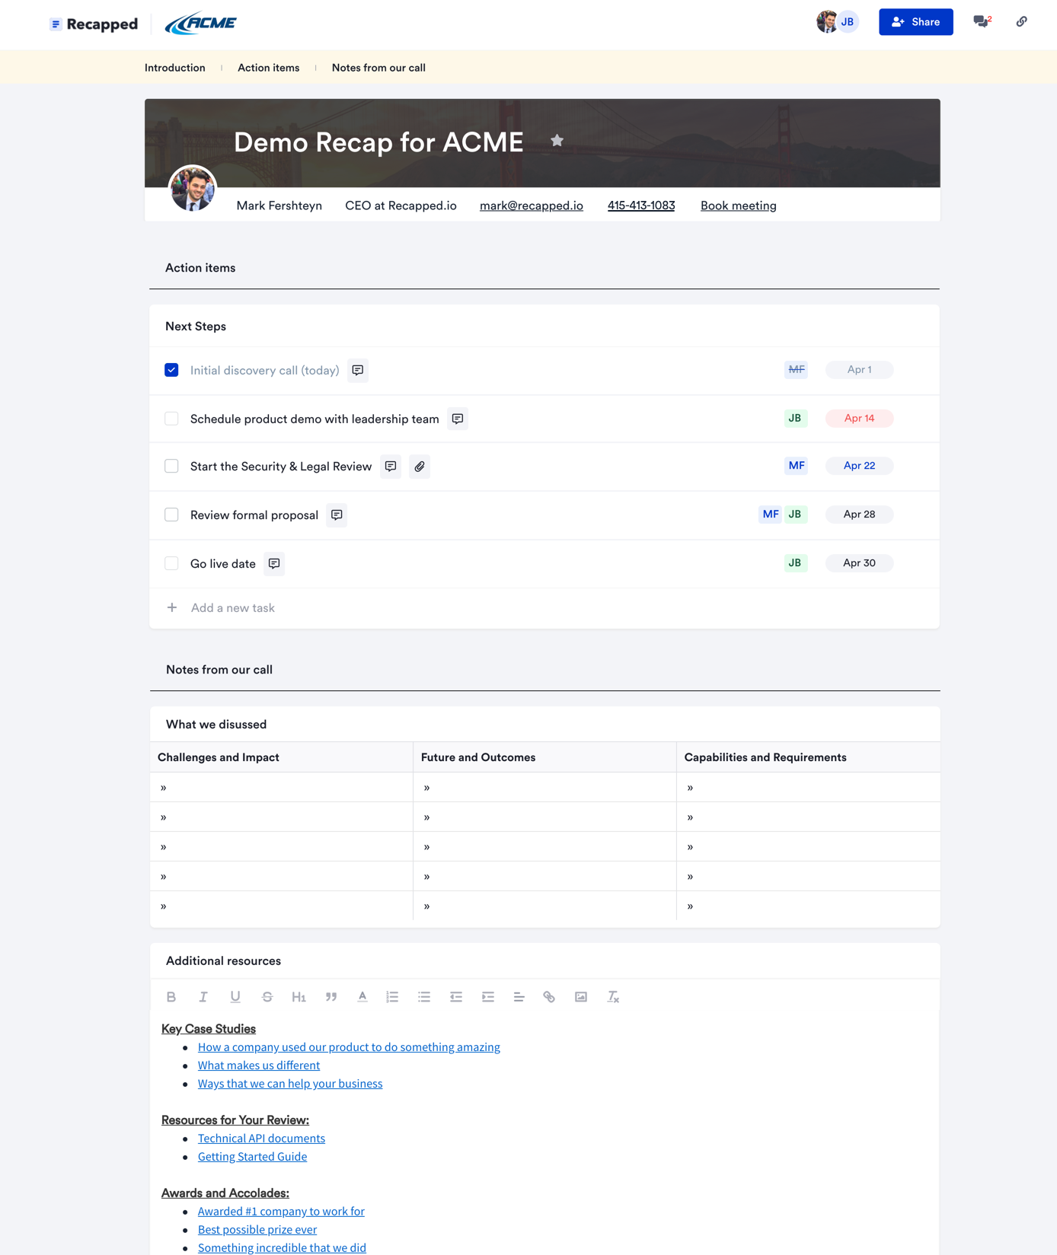Click Mark Fershteyn's profile photo

coord(193,189)
